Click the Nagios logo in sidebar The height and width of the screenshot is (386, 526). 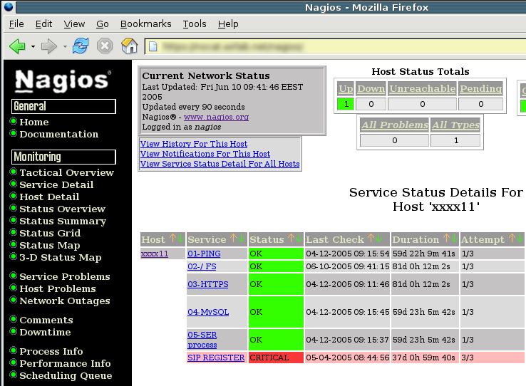pyautogui.click(x=63, y=80)
